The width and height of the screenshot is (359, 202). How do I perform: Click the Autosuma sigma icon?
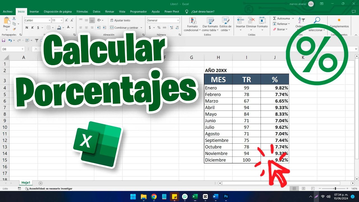click(275, 19)
